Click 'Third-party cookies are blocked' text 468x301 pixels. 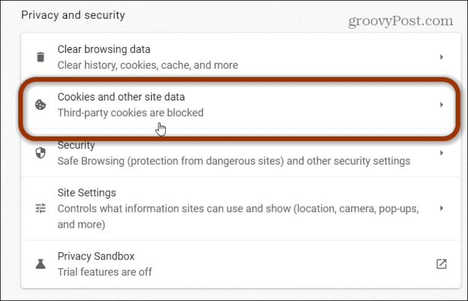click(130, 113)
